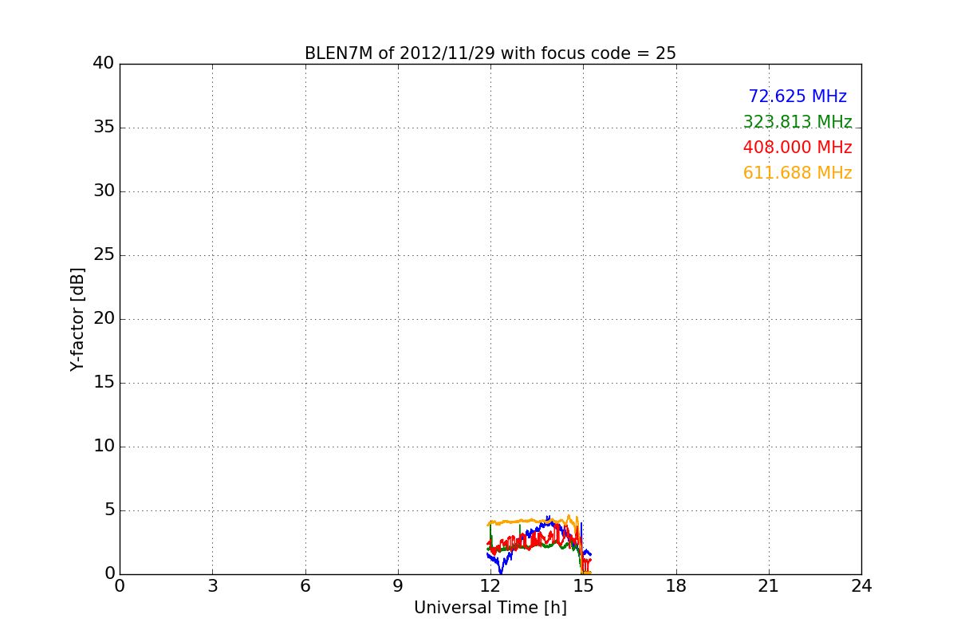Click the blue curve's dip near 12 h
957x638 pixels.
coord(501,571)
